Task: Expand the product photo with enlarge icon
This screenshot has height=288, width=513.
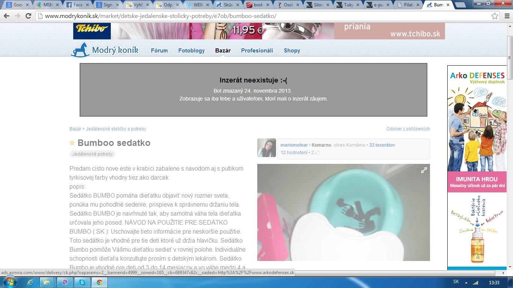Action: (x=424, y=170)
